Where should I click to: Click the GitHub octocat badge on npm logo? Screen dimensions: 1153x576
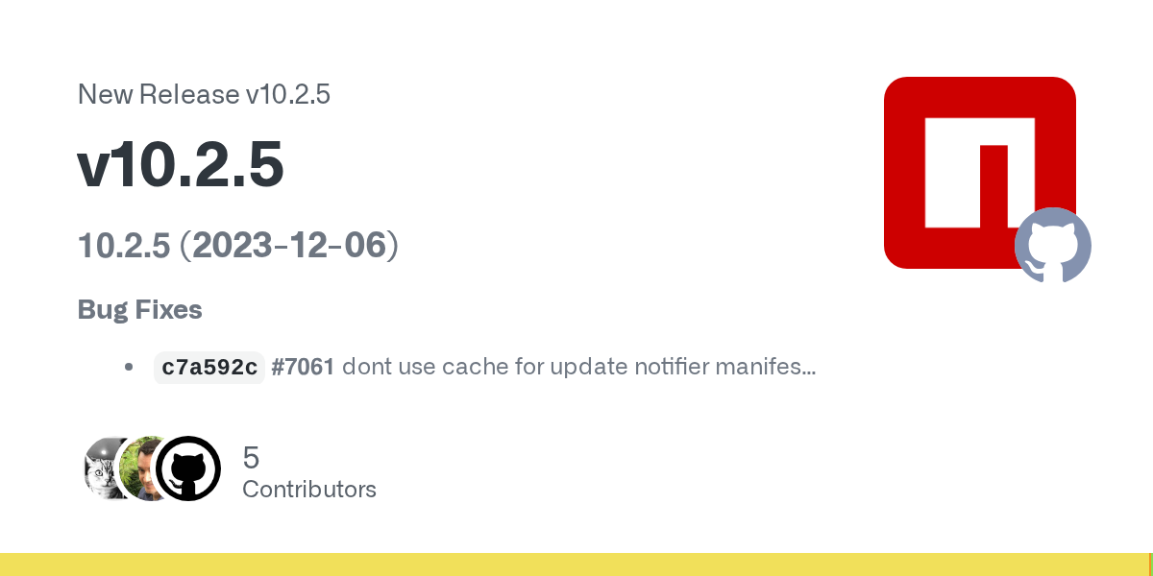pyautogui.click(x=1053, y=246)
